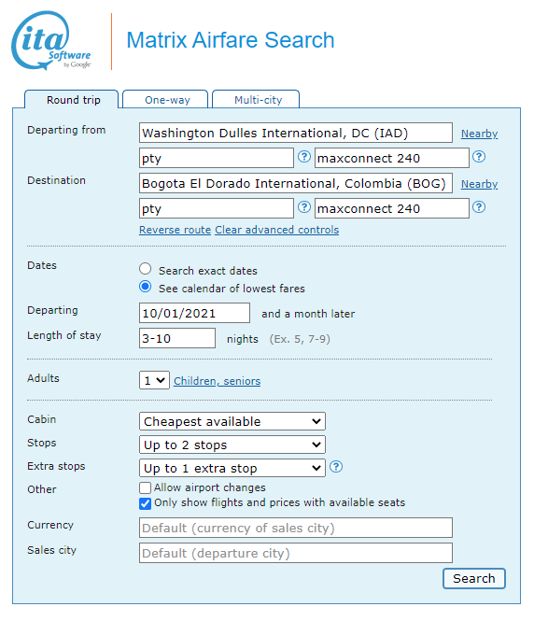
Task: Enable Allow airport changes checkbox
Action: point(145,487)
